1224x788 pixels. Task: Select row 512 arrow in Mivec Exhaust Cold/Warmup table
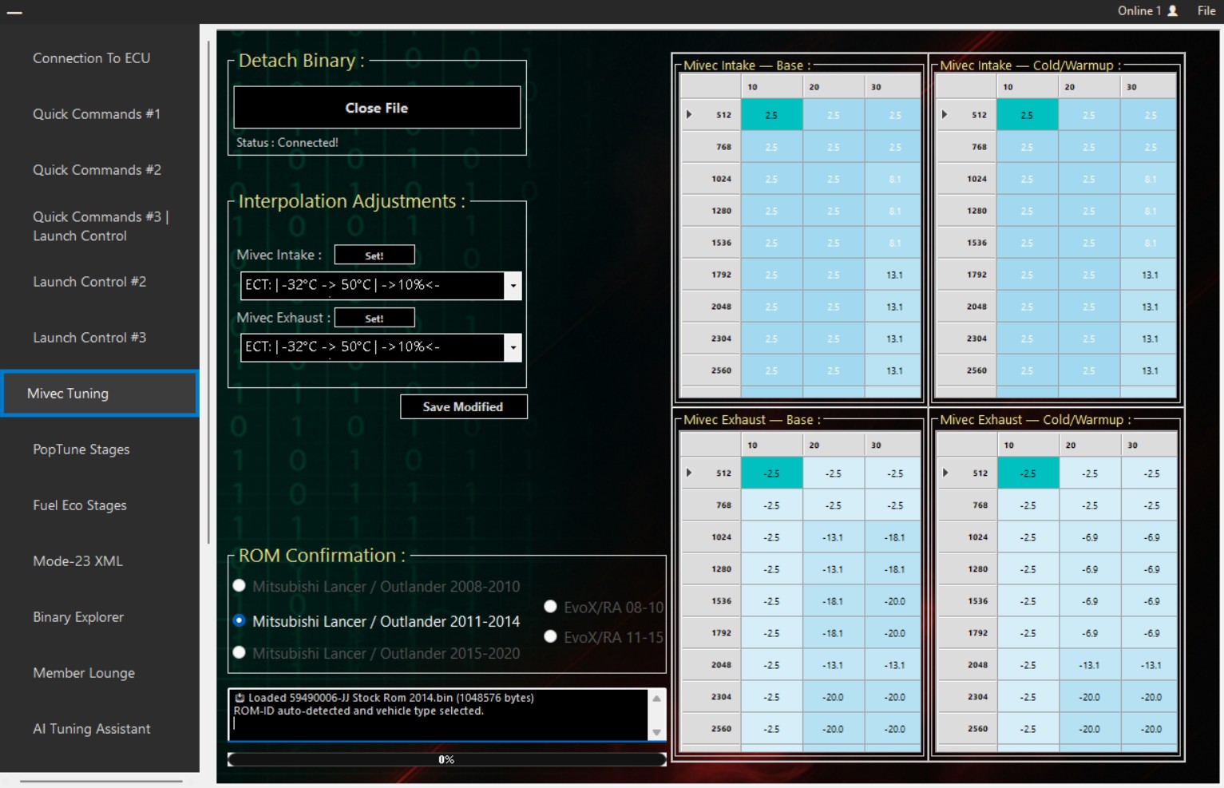945,473
